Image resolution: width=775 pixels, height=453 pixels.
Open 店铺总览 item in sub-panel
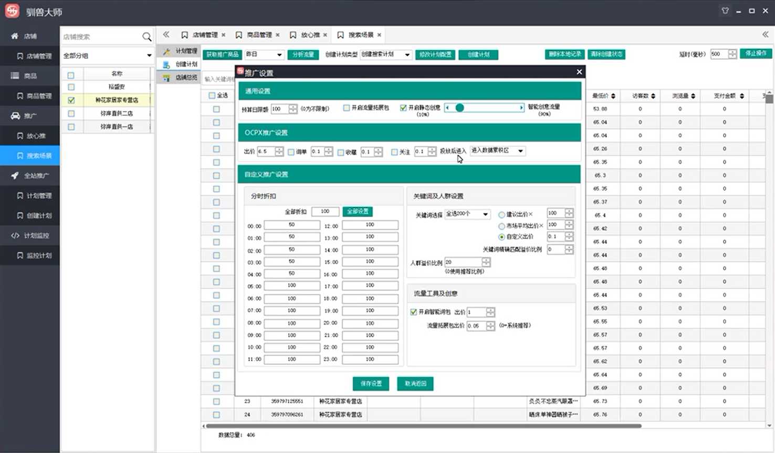180,77
